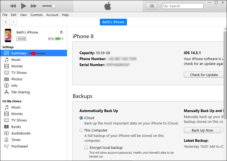Click the vertical scrollbar thumb
This screenshot has width=227, height=161.
coord(225,75)
